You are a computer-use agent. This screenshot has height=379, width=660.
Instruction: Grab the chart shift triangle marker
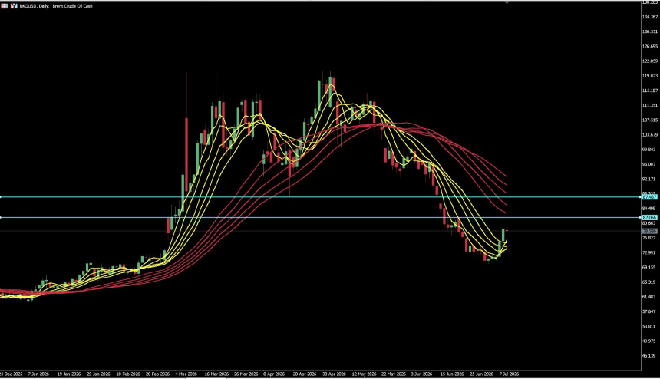(x=507, y=2)
